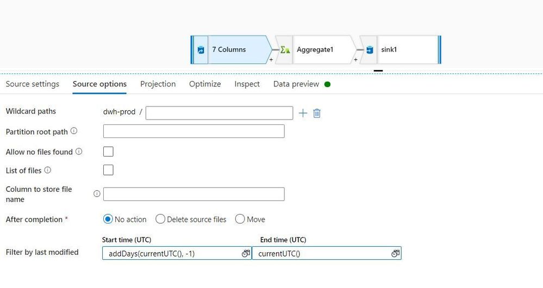Open expression builder for Start time
Screen dimensions: 543x288
click(x=246, y=253)
